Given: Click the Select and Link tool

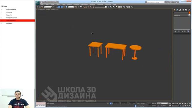Looking at the screenshot, I should [37, 7].
